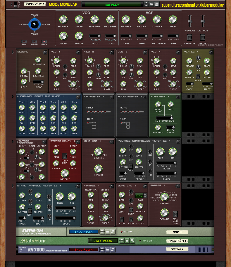
Task: Click the Stereo Delay 1 corner button
Action: (78, 142)
